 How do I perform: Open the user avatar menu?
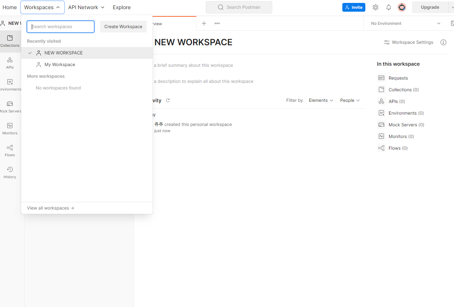(x=402, y=7)
